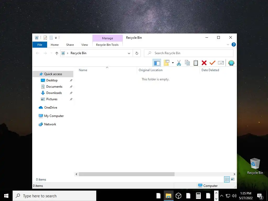Go up one folder level
This screenshot has height=201, width=268.
57,53
